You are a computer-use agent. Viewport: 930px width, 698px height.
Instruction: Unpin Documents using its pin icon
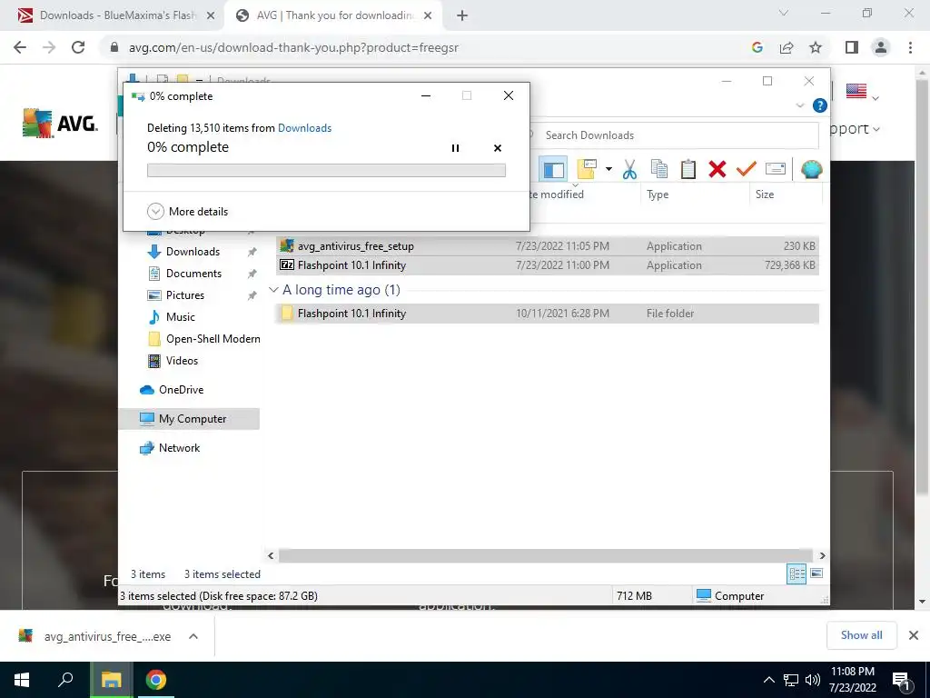(252, 274)
